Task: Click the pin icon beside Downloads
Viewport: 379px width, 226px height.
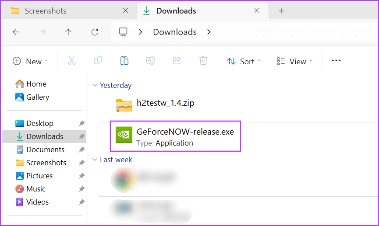Action: (x=81, y=136)
